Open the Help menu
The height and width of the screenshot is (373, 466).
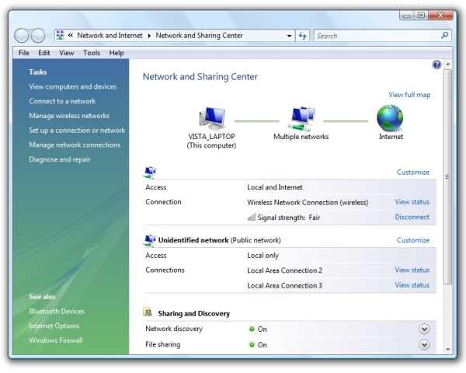[x=116, y=53]
